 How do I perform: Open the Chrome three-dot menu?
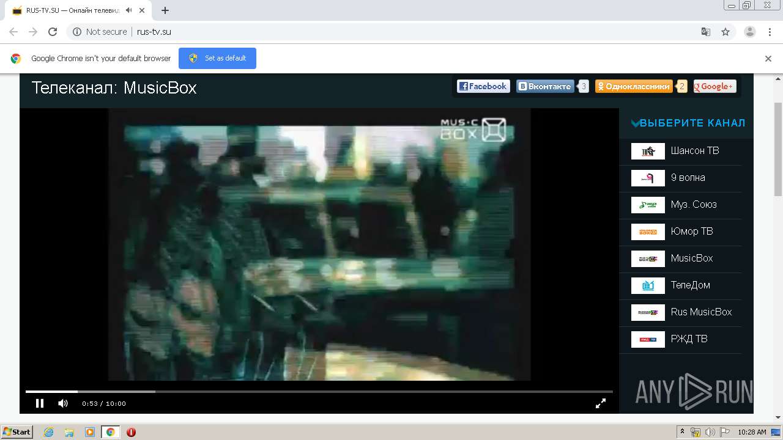tap(770, 32)
